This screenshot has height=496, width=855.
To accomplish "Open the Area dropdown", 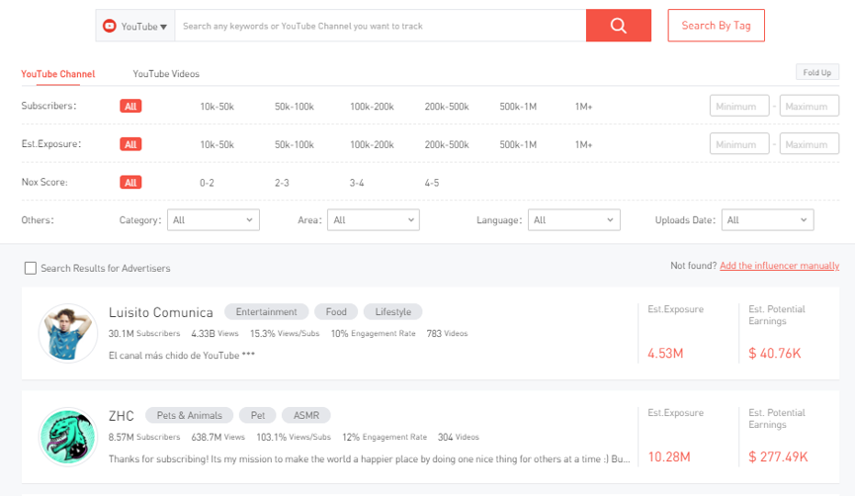I will click(x=373, y=220).
